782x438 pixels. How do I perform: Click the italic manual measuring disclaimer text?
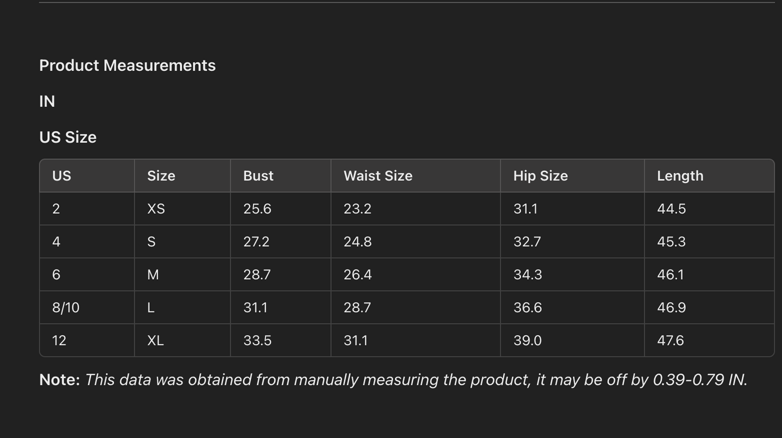(416, 380)
